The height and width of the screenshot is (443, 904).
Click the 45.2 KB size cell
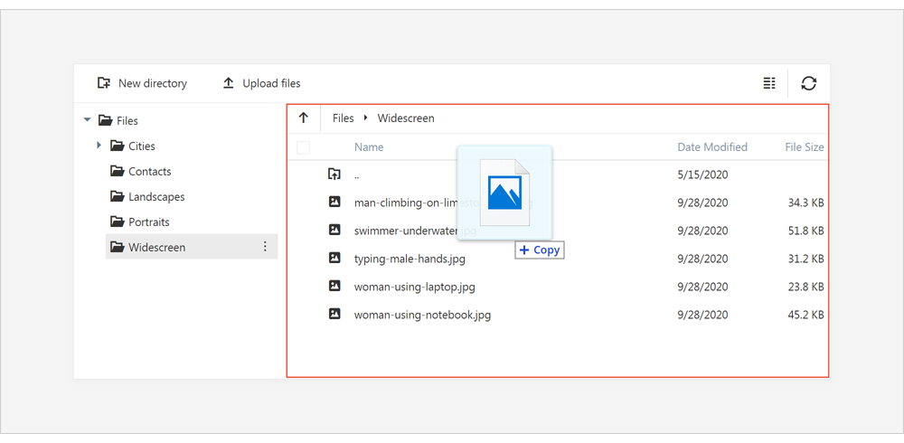[x=806, y=315]
